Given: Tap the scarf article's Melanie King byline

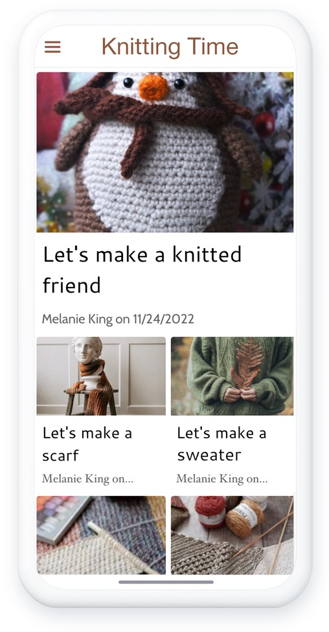Looking at the screenshot, I should (x=87, y=479).
